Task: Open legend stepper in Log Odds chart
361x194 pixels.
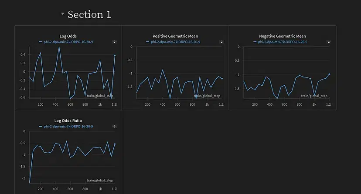Action: coord(114,42)
